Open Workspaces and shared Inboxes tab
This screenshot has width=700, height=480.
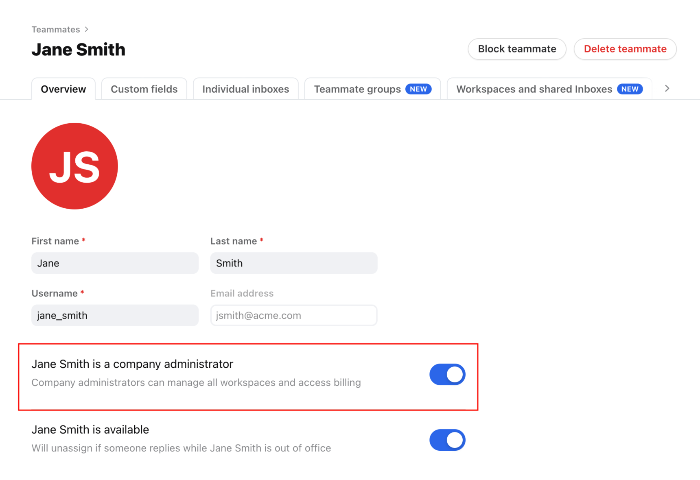[x=534, y=89]
